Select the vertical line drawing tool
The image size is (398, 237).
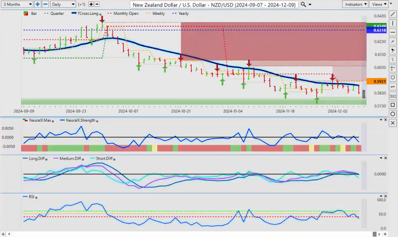pos(393,23)
